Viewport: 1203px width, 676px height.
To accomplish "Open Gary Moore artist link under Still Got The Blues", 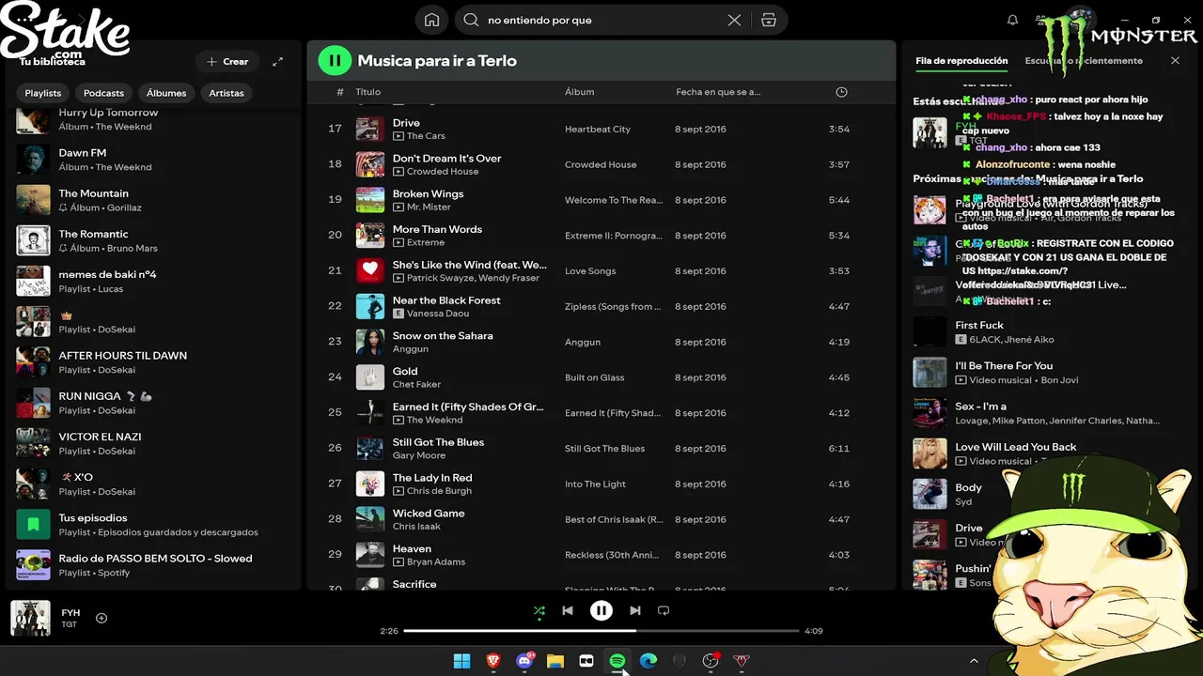I will pyautogui.click(x=419, y=455).
